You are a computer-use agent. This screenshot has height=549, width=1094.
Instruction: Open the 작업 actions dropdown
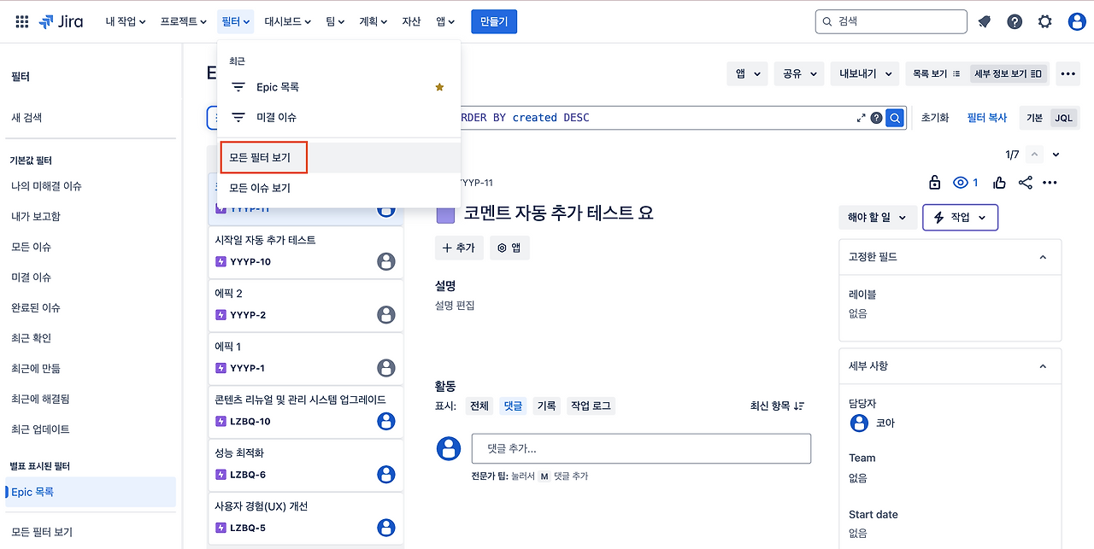tap(960, 217)
